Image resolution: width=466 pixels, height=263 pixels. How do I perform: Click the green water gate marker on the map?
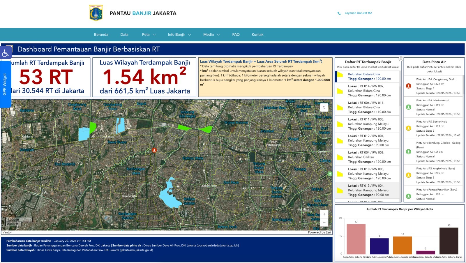(x=330, y=174)
